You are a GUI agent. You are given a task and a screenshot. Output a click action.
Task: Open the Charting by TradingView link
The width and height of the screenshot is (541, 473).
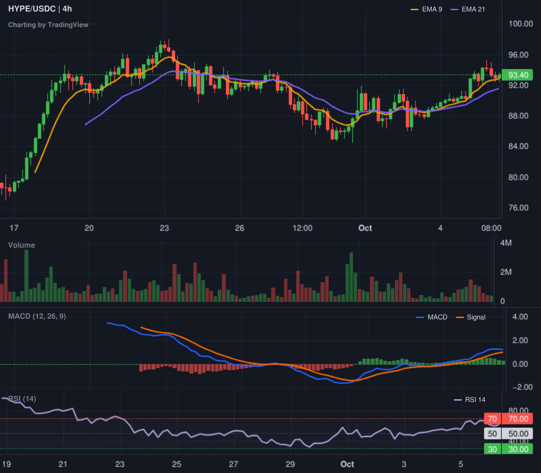48,25
